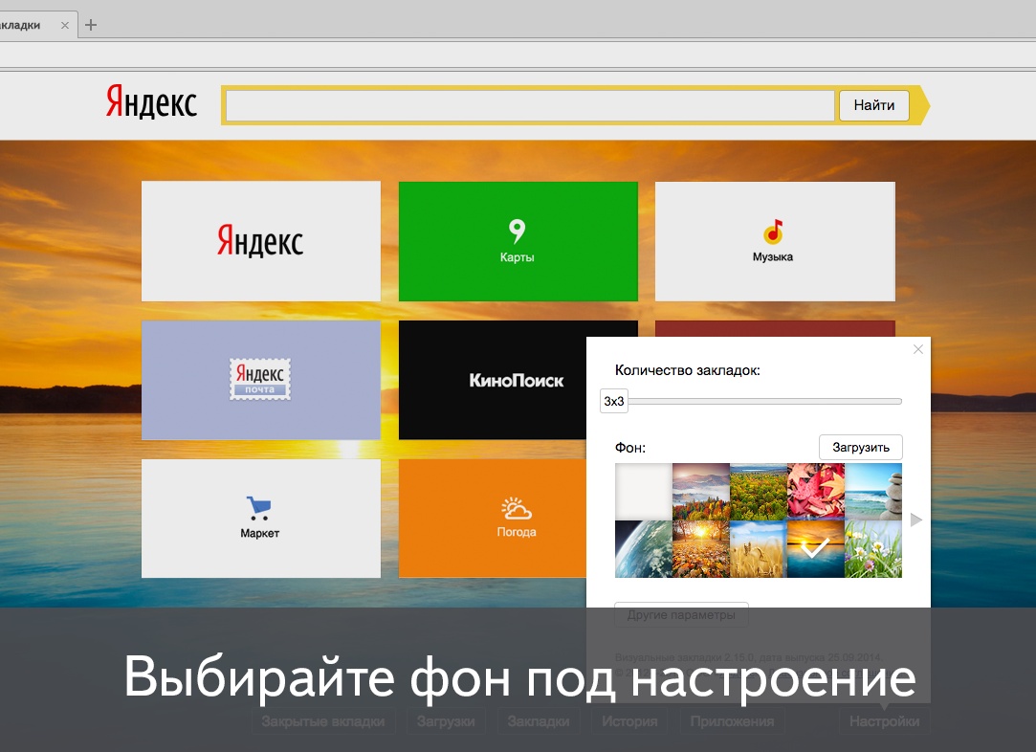Select the checked sunset sea background
The height and width of the screenshot is (752, 1036).
[816, 548]
